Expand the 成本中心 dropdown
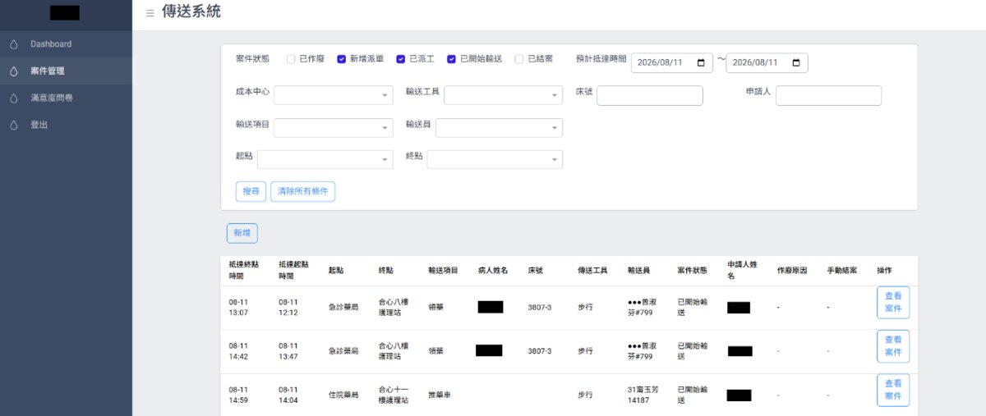986x416 pixels. click(334, 95)
